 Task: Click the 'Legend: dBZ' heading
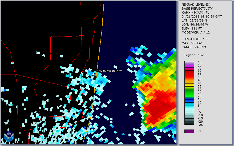click(x=194, y=55)
